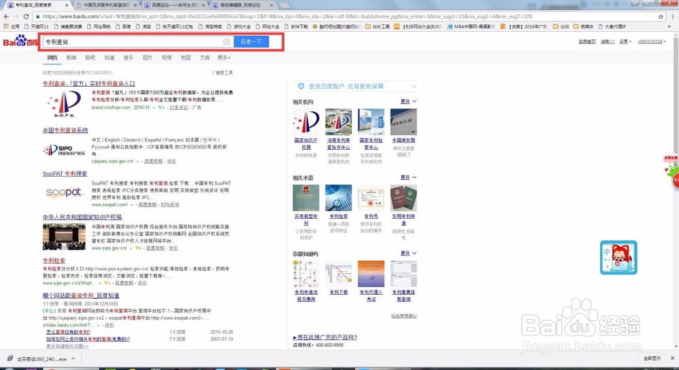Open the 国家专利检索中心 link
Screen dimensions: 679x370
coord(371,144)
